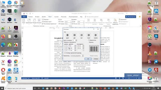161x90 pixels.
Task: Open the Excel desktop shortcut
Action: pyautogui.click(x=16, y=11)
